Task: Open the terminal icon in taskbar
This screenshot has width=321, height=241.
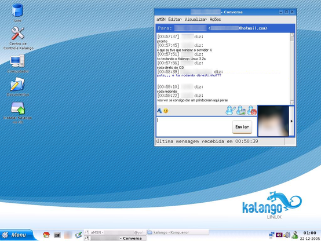Action: tap(57, 235)
